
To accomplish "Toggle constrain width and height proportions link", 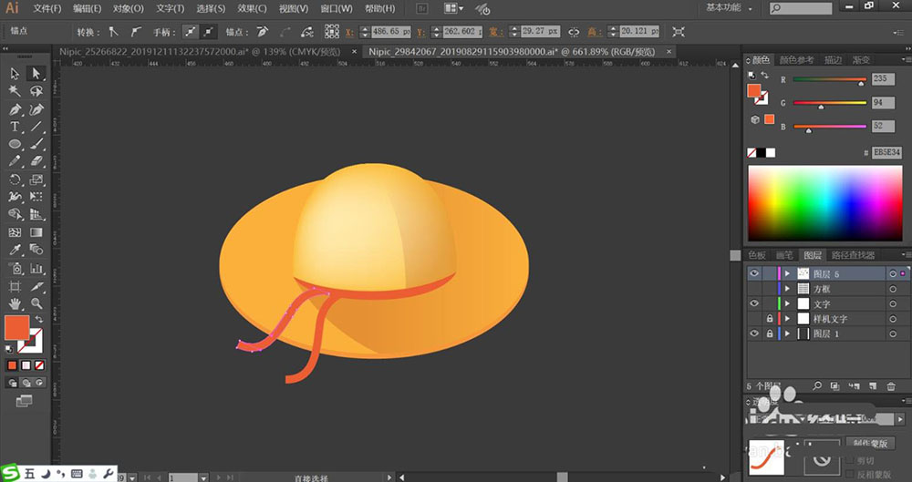I will click(574, 32).
